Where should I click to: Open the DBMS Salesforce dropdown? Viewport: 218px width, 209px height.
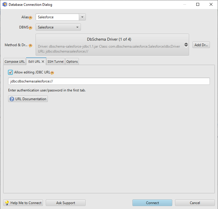(x=58, y=27)
